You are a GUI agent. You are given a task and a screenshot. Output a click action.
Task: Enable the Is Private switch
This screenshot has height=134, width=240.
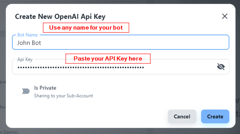tap(23, 91)
